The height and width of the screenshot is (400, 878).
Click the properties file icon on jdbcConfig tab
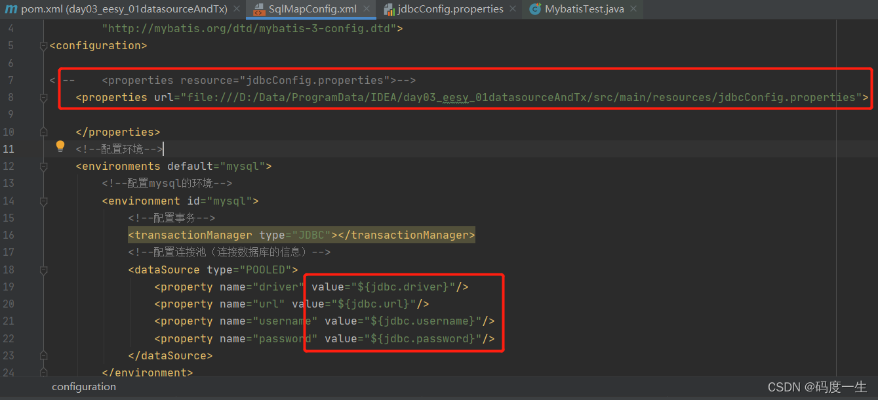(389, 9)
